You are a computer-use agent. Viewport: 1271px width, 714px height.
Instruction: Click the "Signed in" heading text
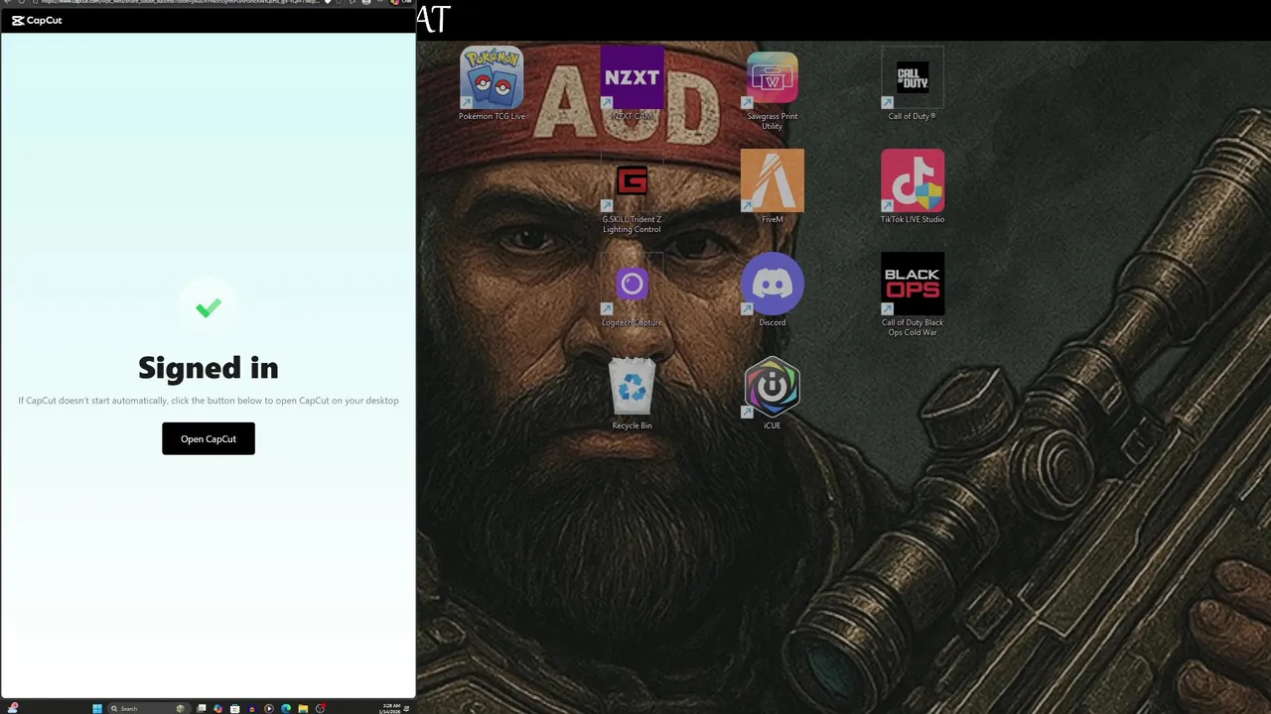click(209, 368)
